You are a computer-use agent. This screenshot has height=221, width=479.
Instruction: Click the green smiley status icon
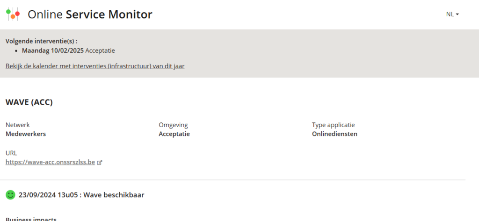point(10,195)
